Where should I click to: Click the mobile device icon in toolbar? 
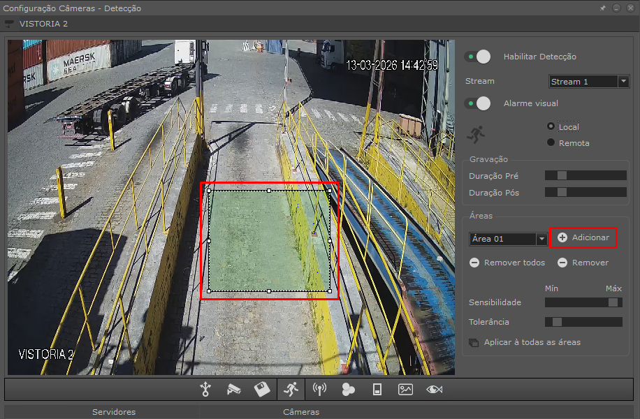point(377,390)
